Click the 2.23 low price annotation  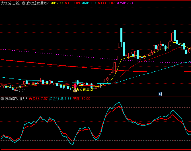22,91
